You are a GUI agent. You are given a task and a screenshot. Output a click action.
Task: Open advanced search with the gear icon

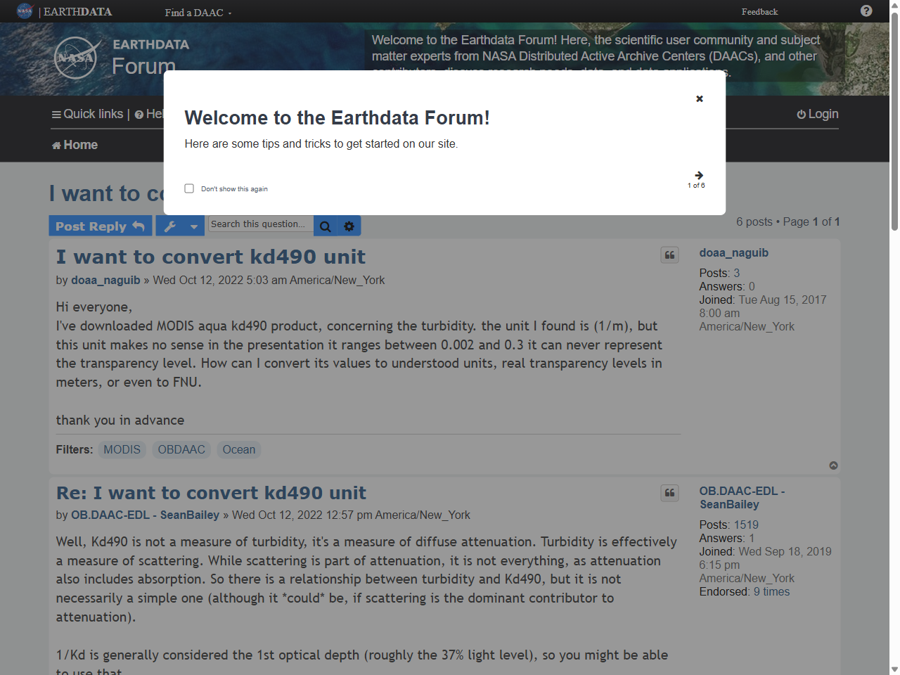click(349, 226)
